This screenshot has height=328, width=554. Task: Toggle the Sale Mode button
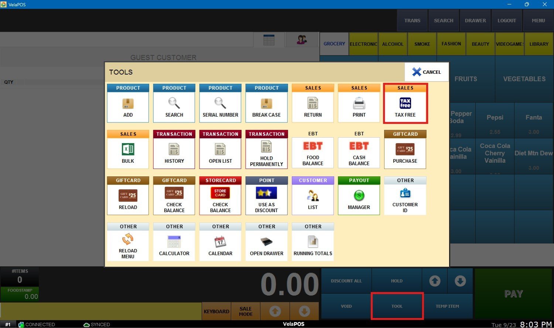pyautogui.click(x=246, y=311)
